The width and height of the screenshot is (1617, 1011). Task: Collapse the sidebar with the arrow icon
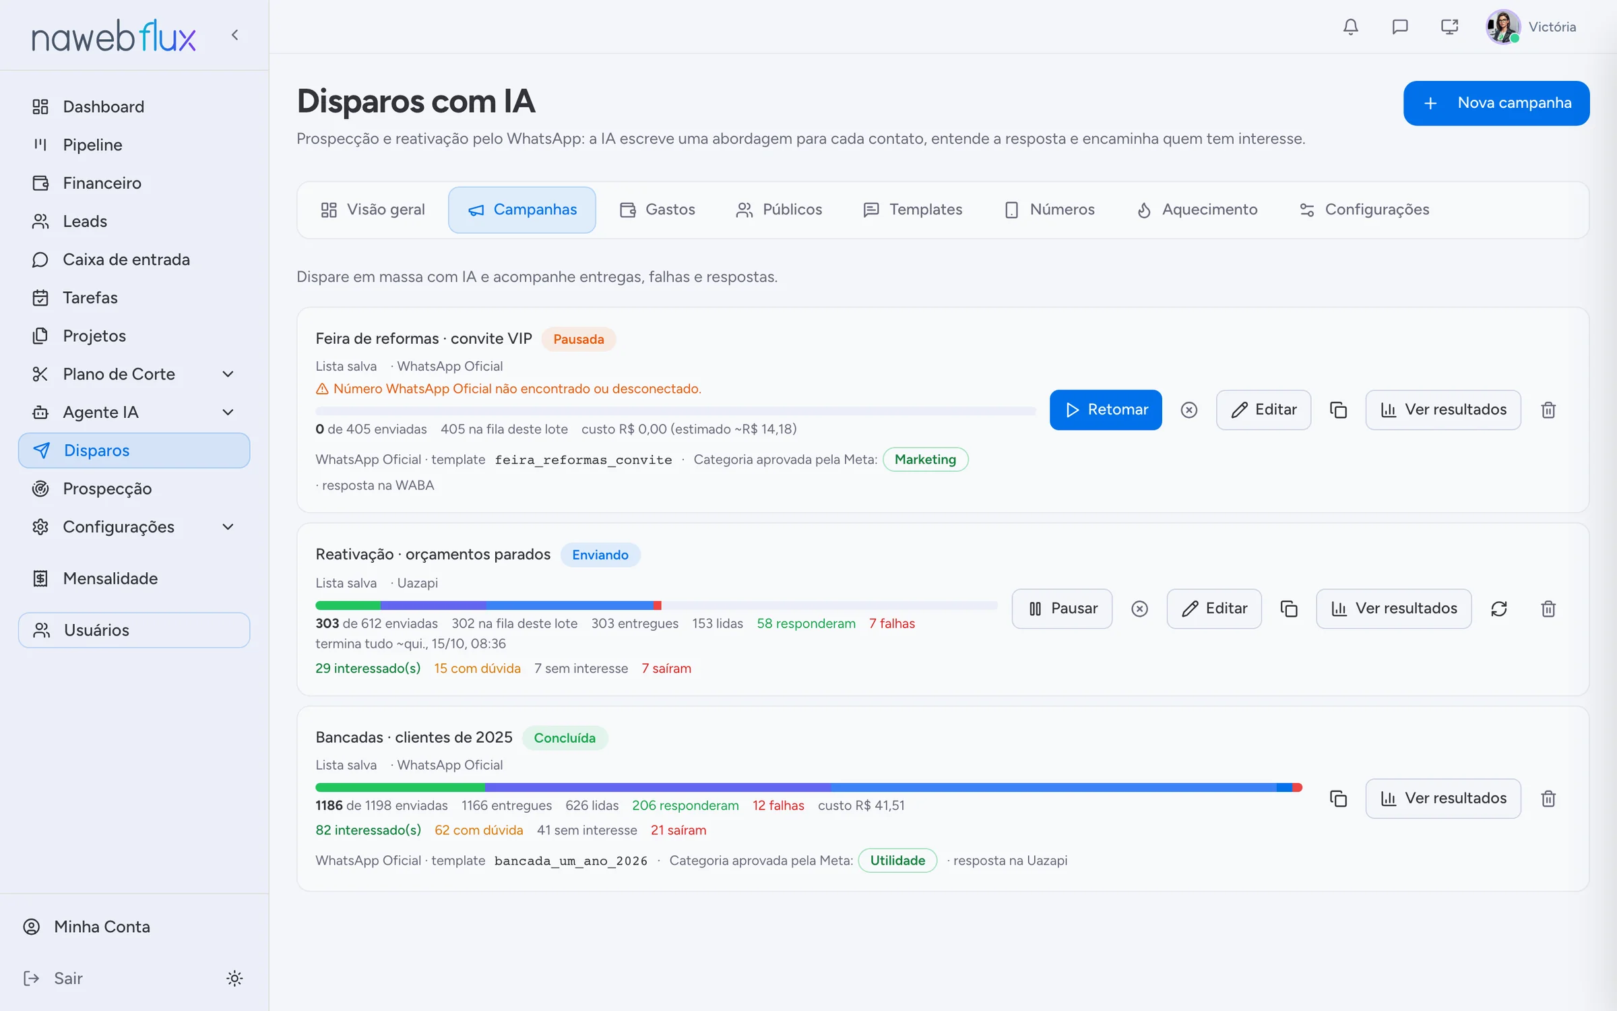click(x=234, y=35)
